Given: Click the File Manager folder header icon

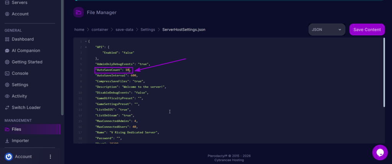Looking at the screenshot, I should [x=78, y=12].
